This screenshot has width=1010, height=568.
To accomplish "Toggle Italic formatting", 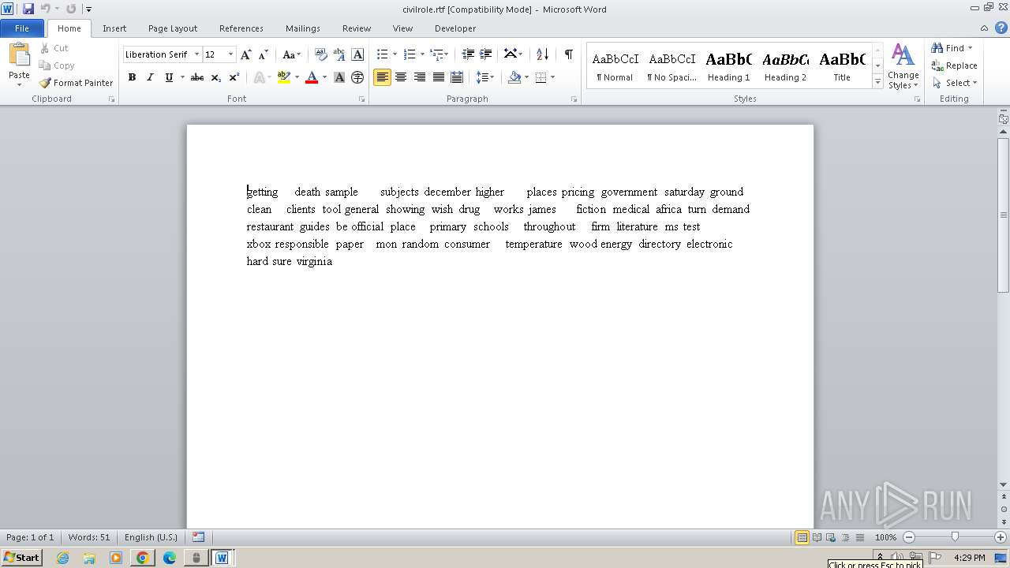I will pos(150,77).
